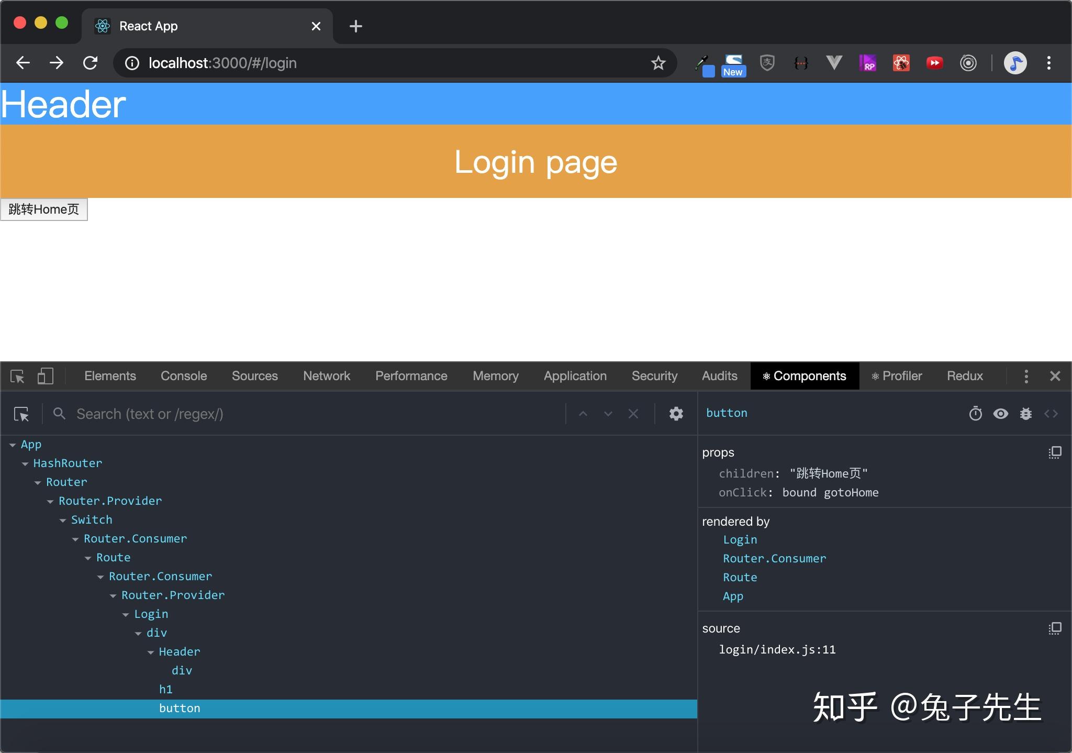The height and width of the screenshot is (753, 1072).
Task: Bookmark this page with the star icon
Action: click(658, 63)
